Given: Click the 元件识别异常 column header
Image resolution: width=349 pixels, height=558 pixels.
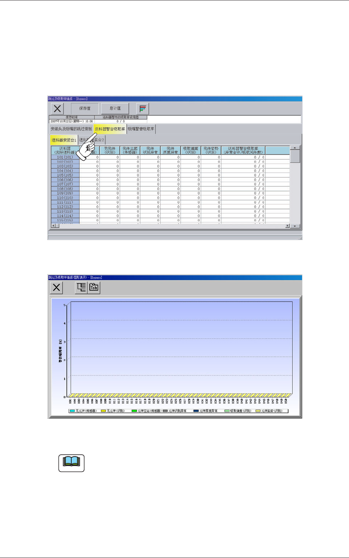Looking at the screenshot, I should [x=150, y=151].
